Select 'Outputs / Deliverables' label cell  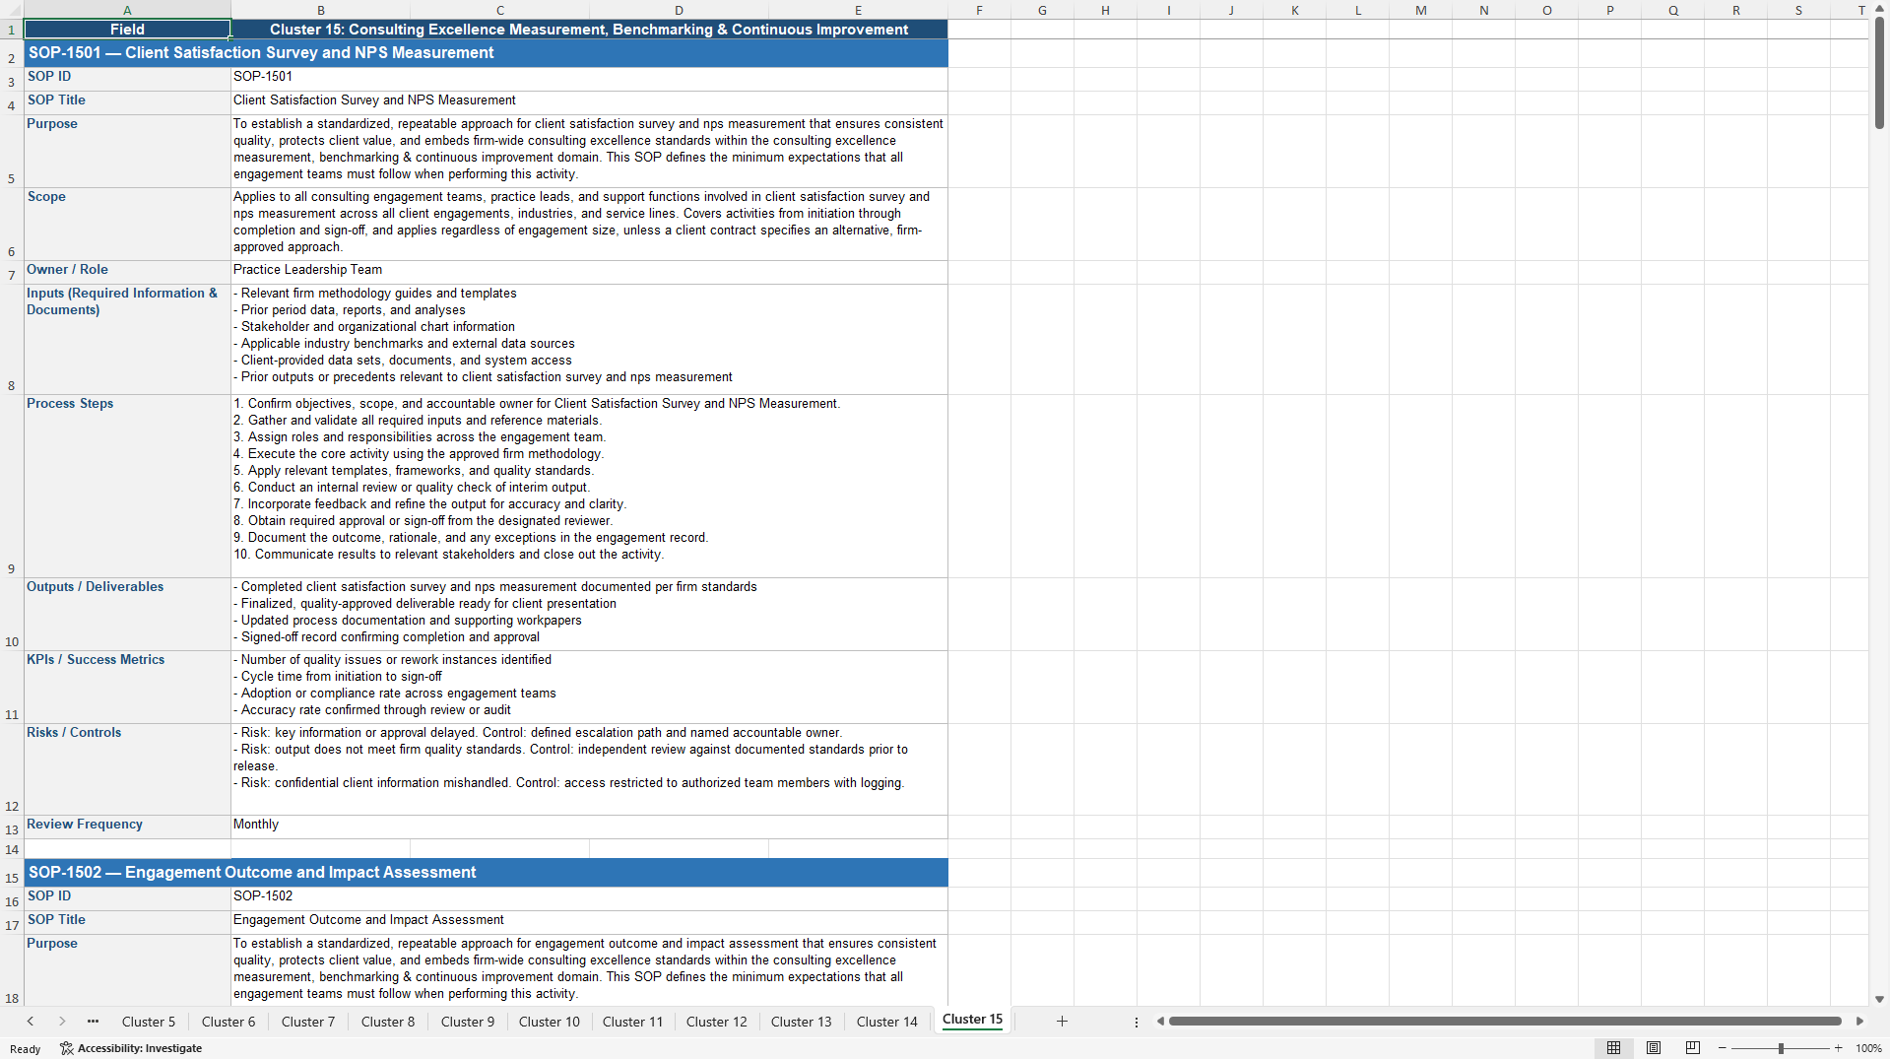[x=127, y=614]
